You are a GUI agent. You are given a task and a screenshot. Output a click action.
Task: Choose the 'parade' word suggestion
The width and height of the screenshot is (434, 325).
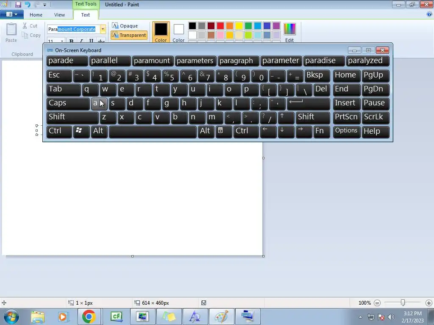(x=67, y=61)
